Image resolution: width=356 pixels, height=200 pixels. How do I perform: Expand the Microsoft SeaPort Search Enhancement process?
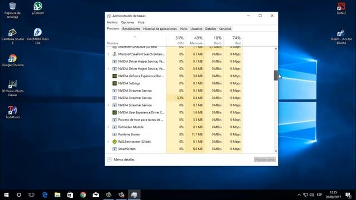click(108, 54)
